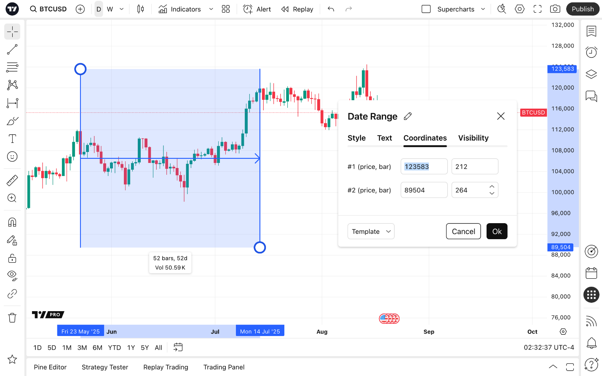Image resolution: width=602 pixels, height=376 pixels.
Task: Increase the #2 bar value stepper
Action: tap(492, 186)
